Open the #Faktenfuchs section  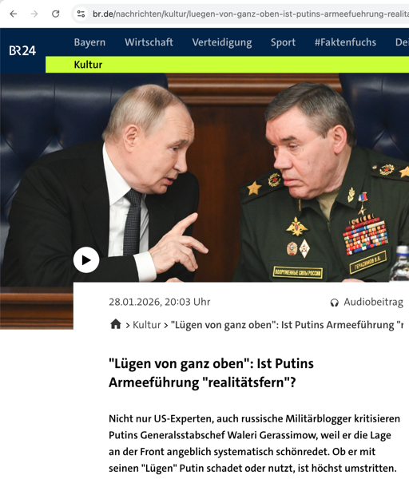tap(345, 42)
